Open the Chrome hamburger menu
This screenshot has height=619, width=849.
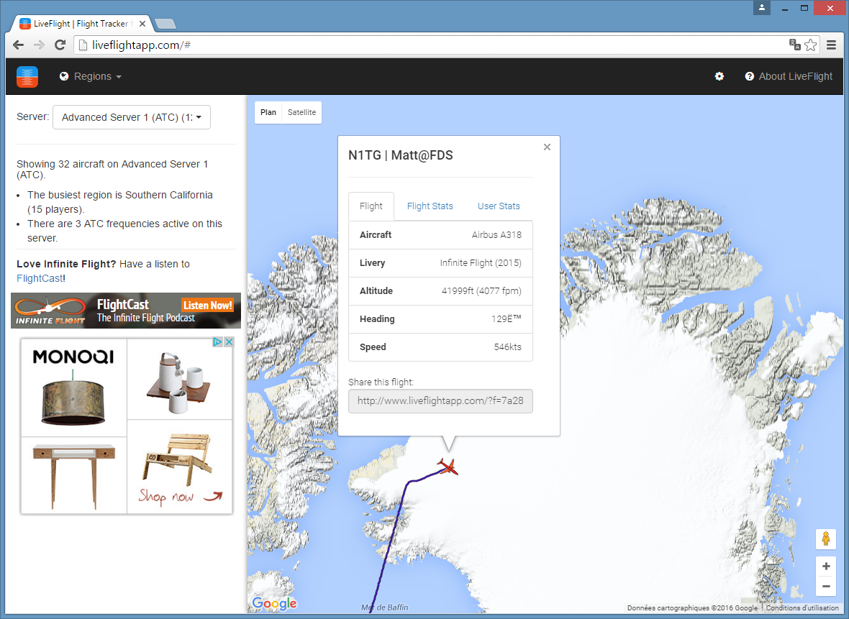831,45
